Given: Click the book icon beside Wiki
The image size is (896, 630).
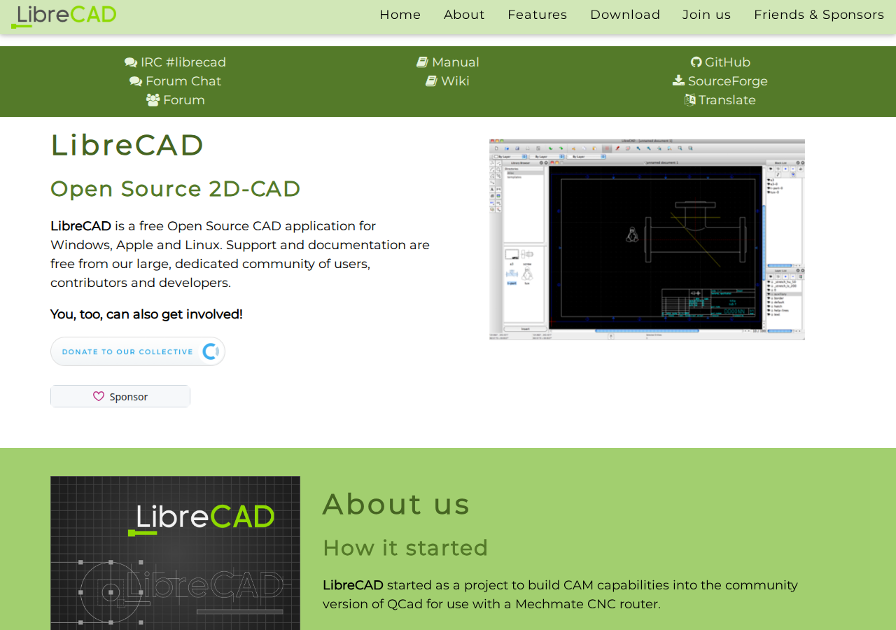Looking at the screenshot, I should coord(431,81).
